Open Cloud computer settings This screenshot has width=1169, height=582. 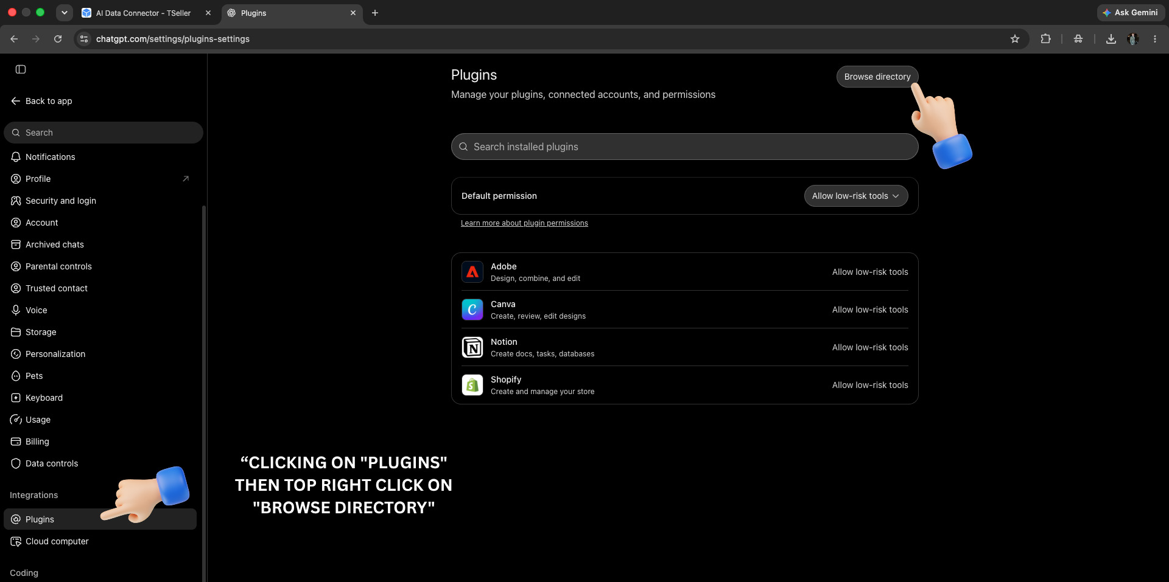[100, 541]
